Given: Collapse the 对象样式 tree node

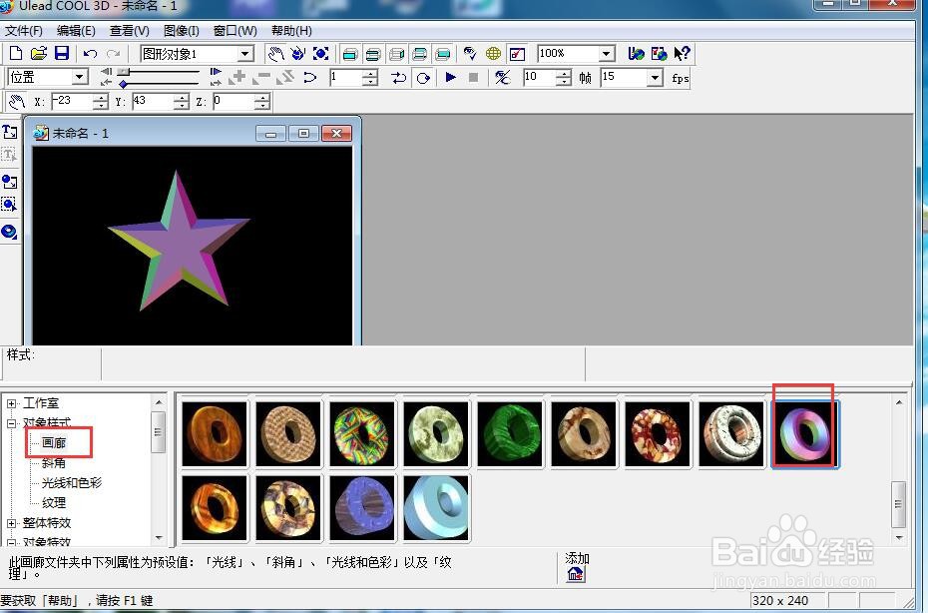Looking at the screenshot, I should click(x=11, y=423).
